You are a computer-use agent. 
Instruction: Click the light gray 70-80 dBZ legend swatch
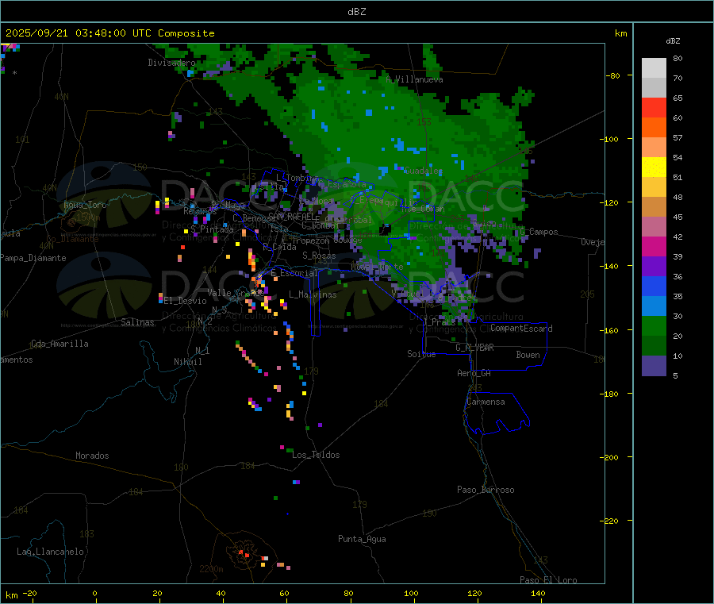tap(654, 68)
